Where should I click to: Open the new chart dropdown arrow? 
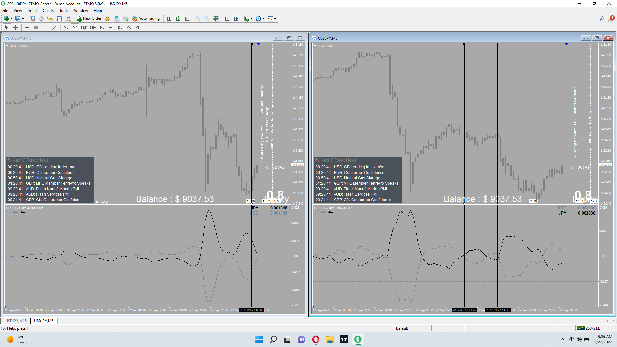[x=12, y=19]
